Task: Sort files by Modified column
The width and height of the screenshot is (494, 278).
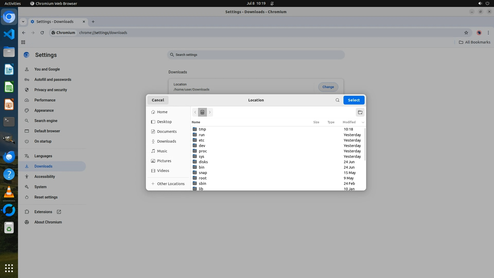Action: tap(349, 122)
